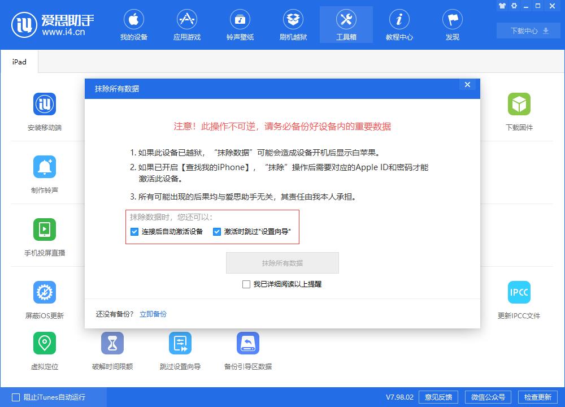Open the 应用游戏 (Apps & Games) section
565x407 pixels.
187,24
